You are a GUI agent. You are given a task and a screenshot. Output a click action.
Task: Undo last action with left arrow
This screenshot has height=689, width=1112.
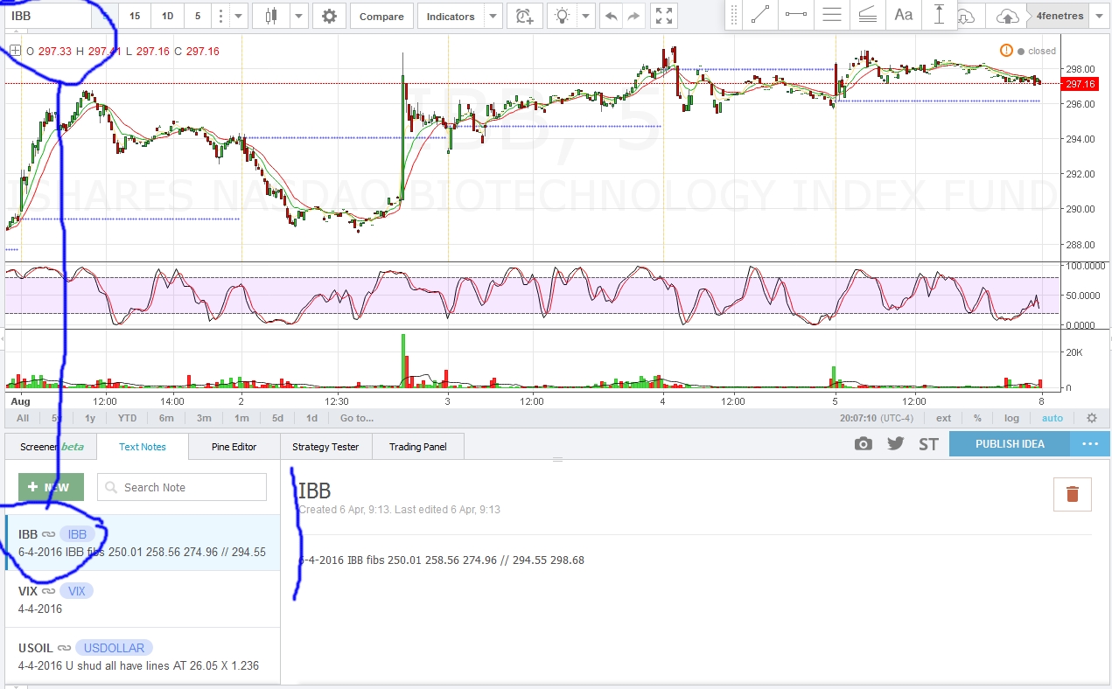611,16
